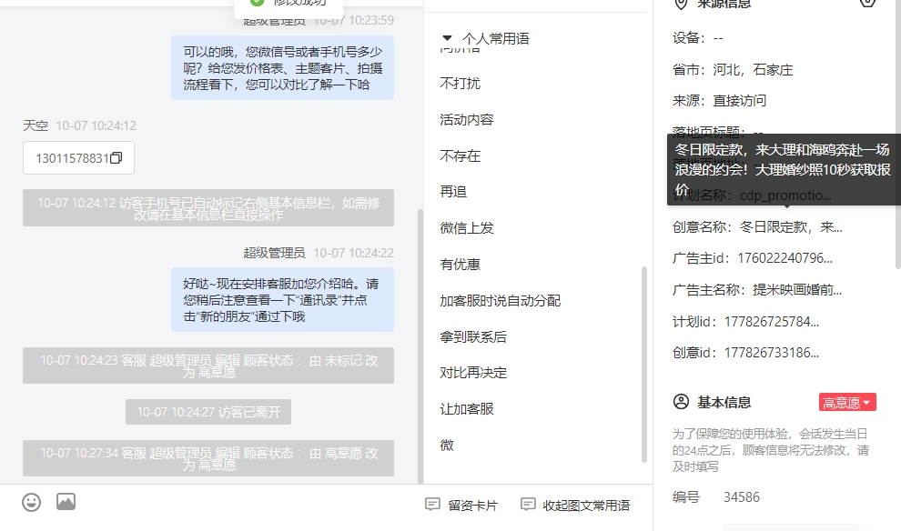Select the 让加客服 quick phrase
Screen dimensions: 901x531
coord(467,409)
